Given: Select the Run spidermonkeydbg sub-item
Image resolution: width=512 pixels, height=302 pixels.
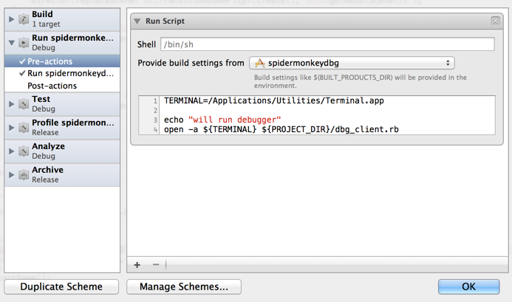Looking at the screenshot, I should pos(70,74).
